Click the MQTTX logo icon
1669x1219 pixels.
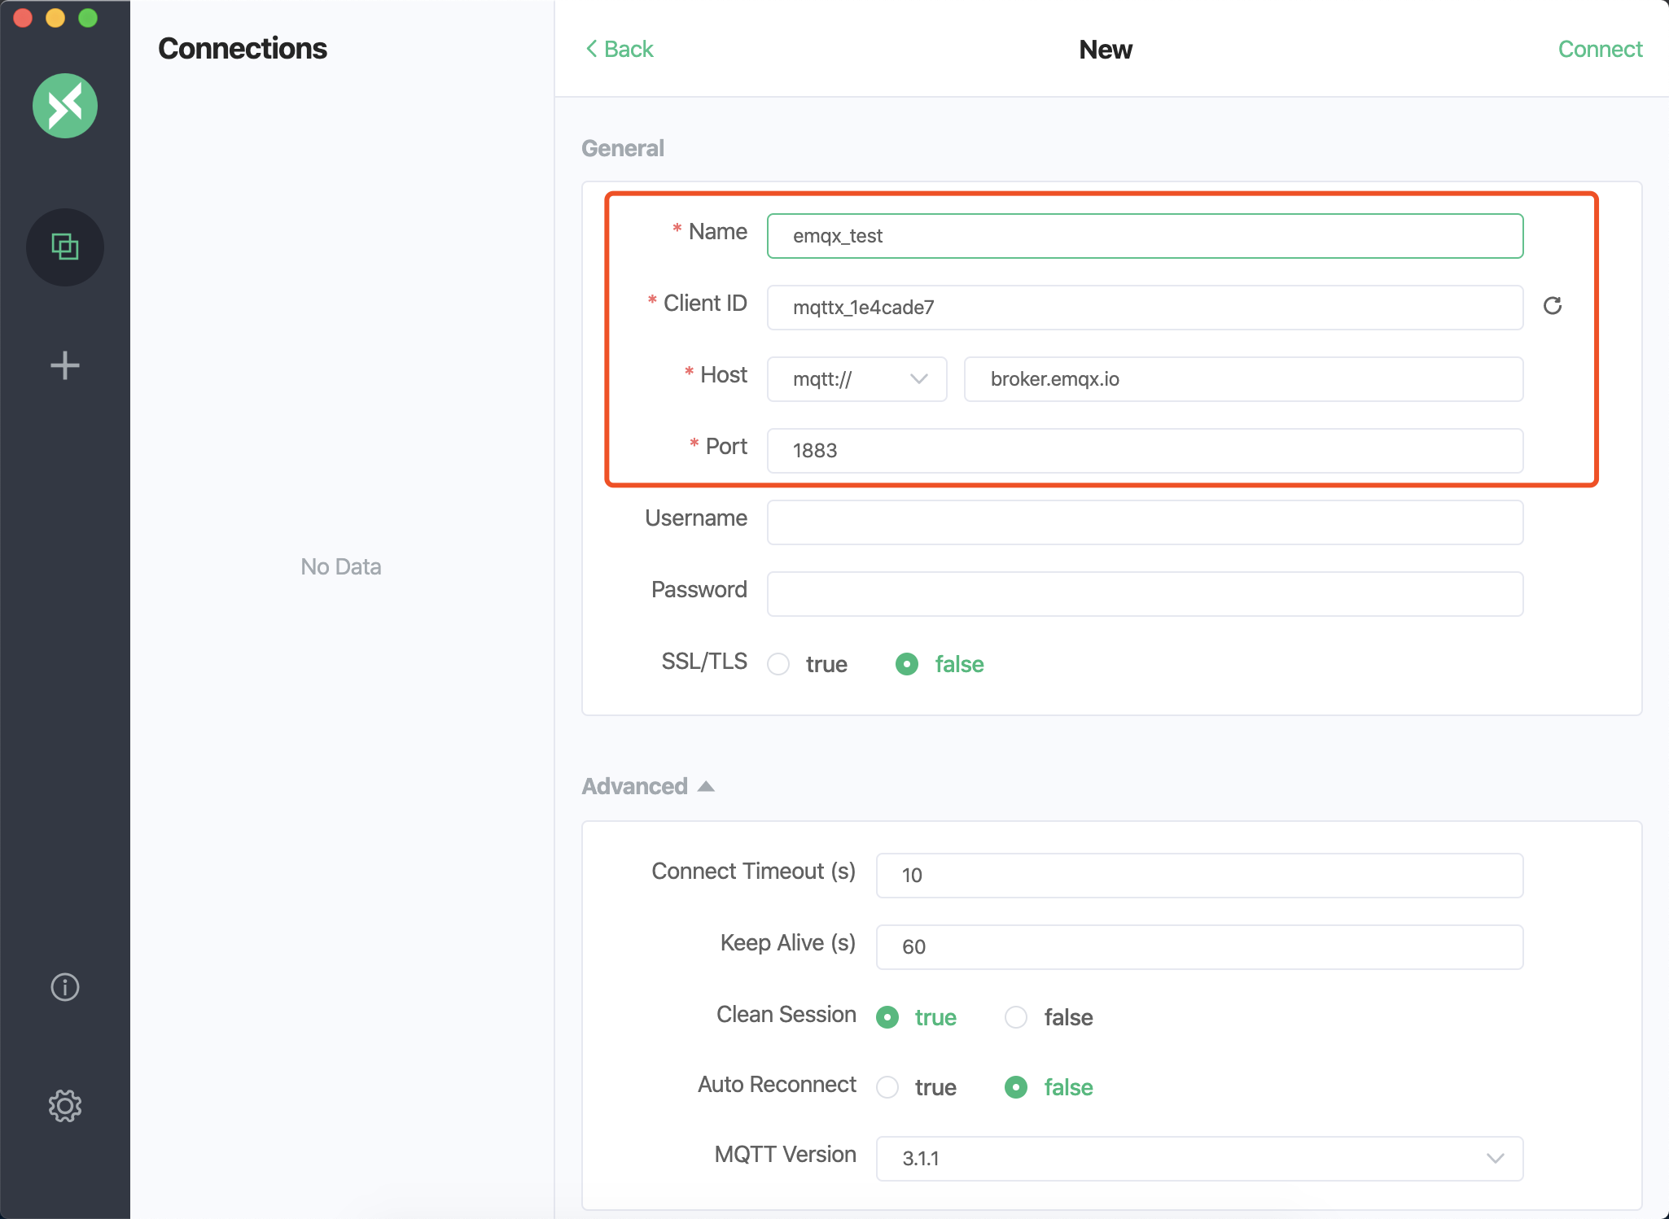[65, 106]
